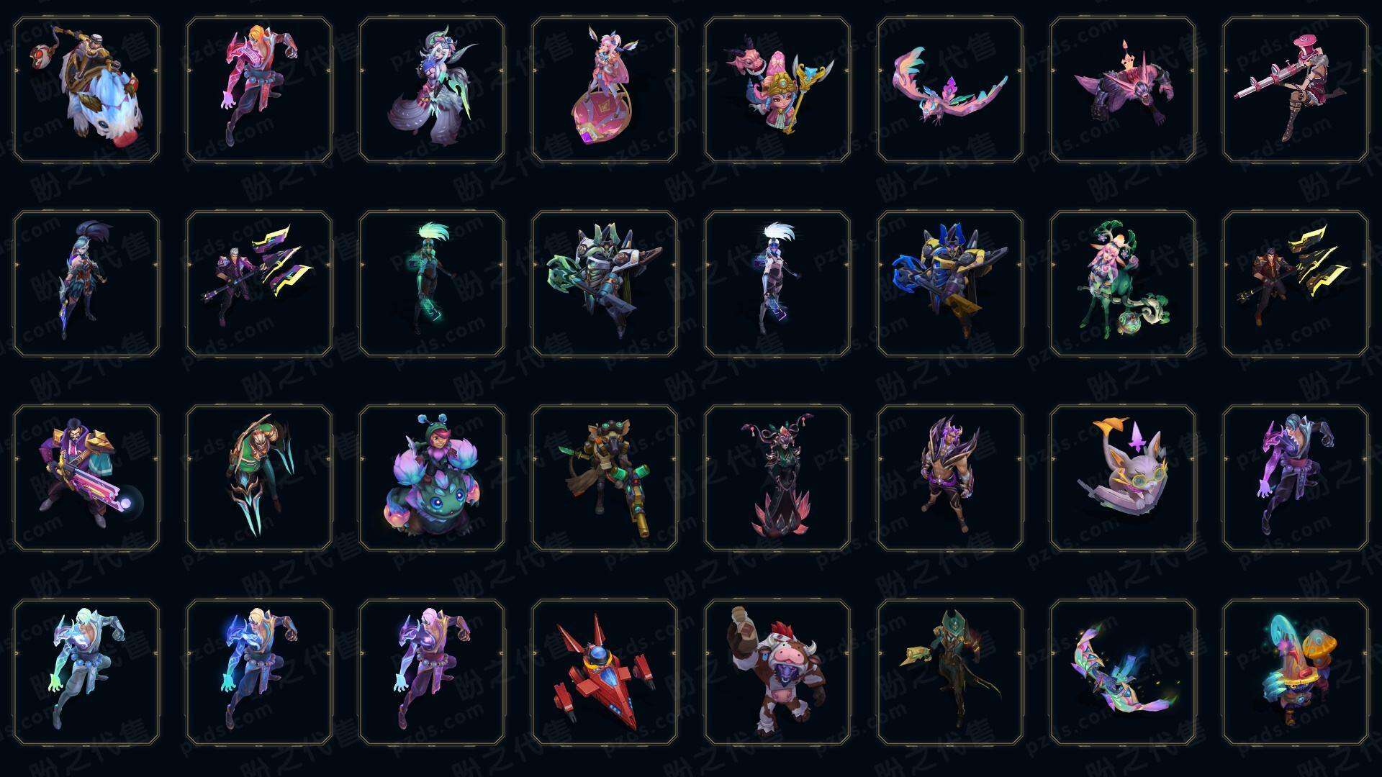Screen dimensions: 1382x777
Task: Select the grey cat on book skin
Action: (1123, 478)
